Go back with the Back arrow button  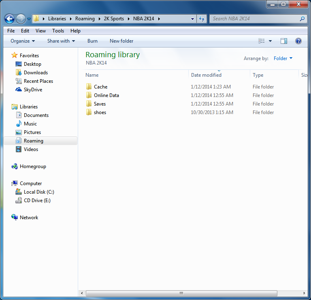[9, 19]
